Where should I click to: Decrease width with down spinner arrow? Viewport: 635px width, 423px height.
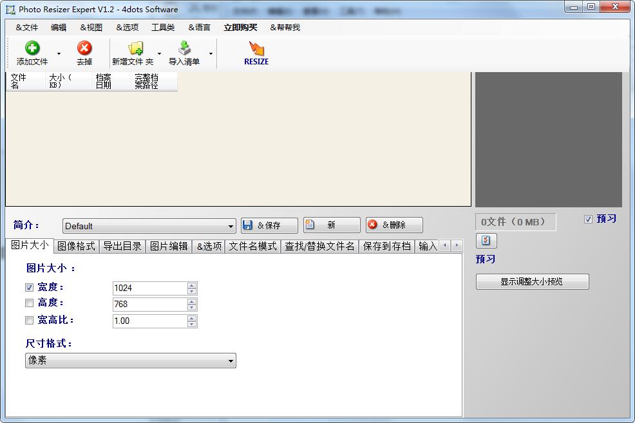(x=192, y=292)
